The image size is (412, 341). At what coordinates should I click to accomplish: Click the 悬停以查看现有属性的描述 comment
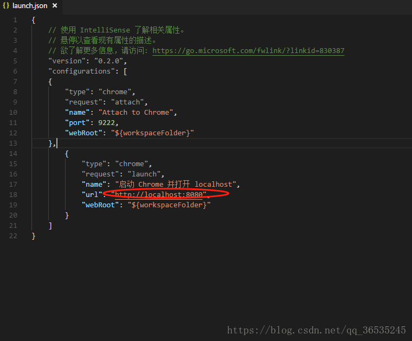click(x=102, y=40)
